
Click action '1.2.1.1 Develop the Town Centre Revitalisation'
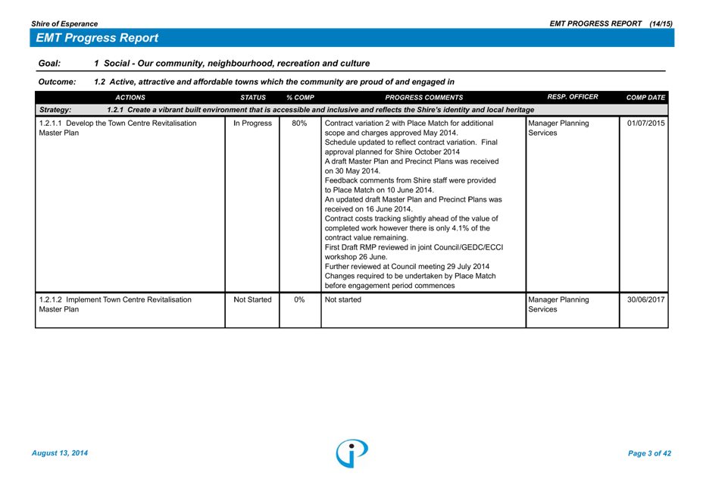[117, 128]
